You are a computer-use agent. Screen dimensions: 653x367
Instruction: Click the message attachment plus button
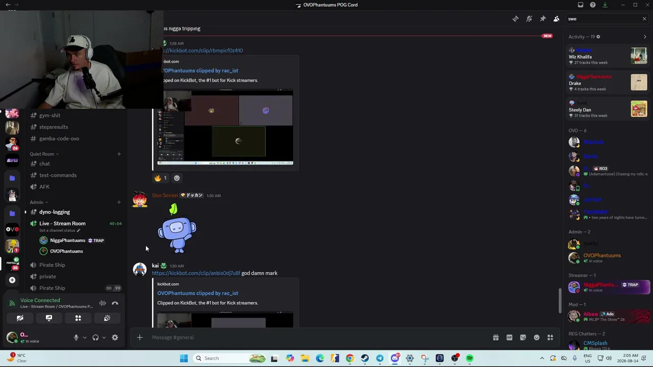(140, 337)
